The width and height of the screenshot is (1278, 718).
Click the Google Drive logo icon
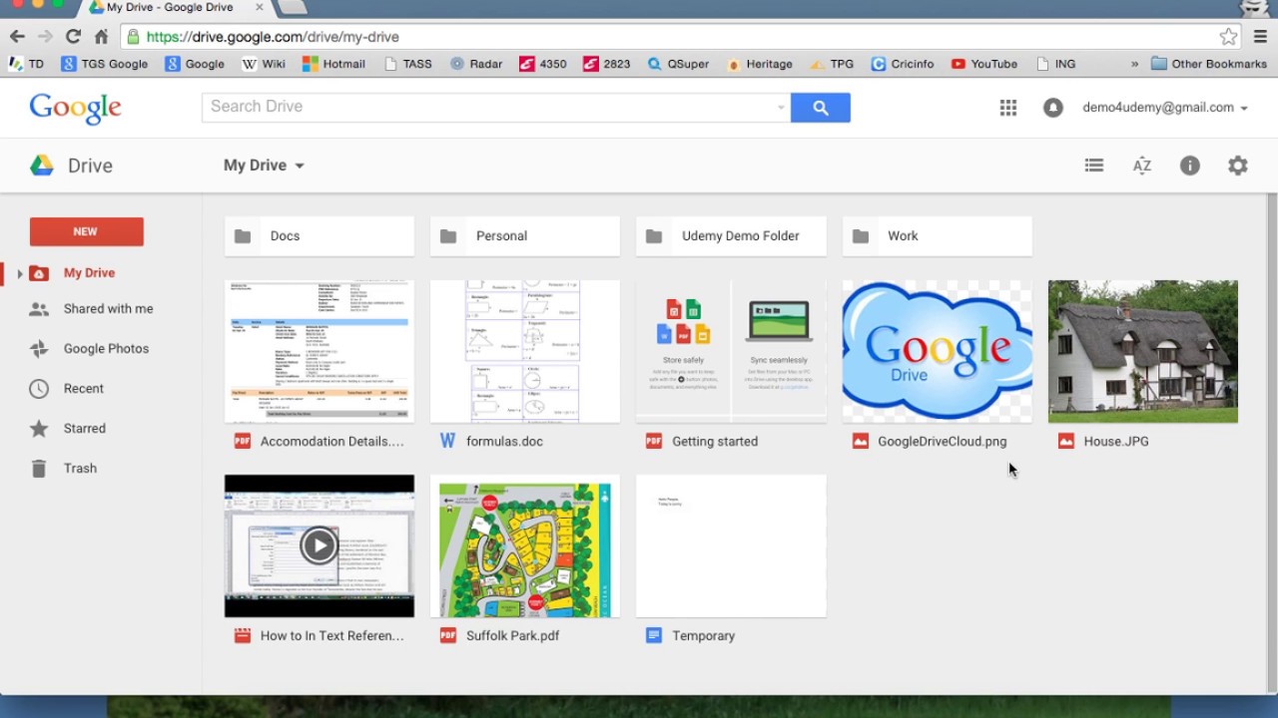tap(42, 166)
